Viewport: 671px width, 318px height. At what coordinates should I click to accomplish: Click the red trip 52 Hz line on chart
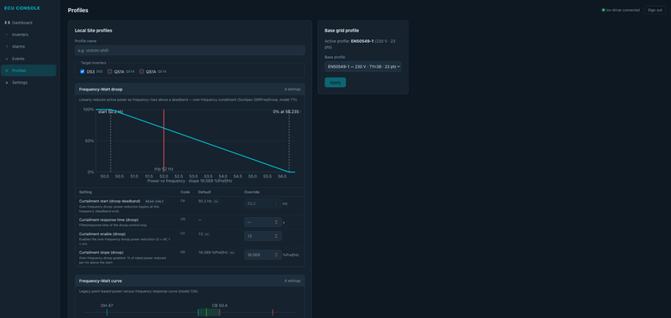pyautogui.click(x=164, y=141)
